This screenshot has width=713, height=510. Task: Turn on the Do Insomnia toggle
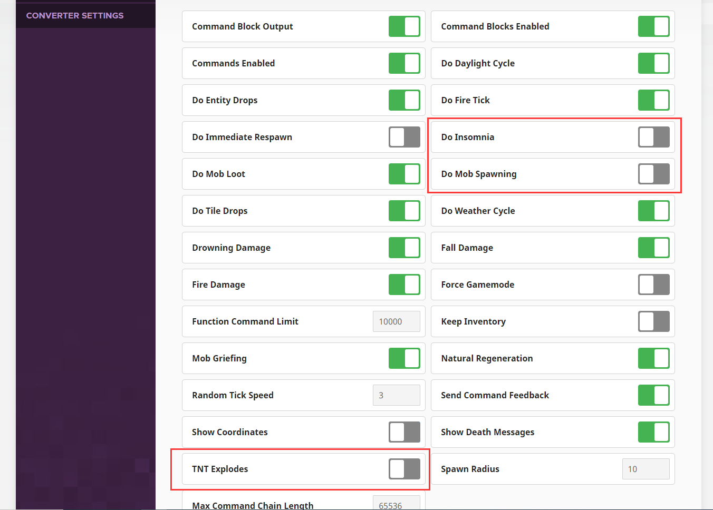[x=654, y=137]
